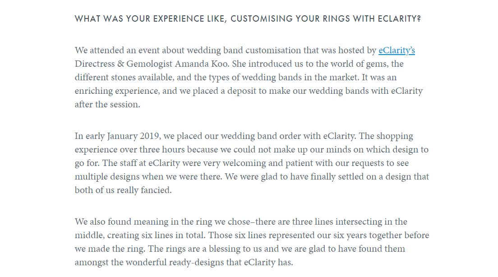Click the text "multiple designs"
The image size is (498, 277).
click(x=107, y=177)
